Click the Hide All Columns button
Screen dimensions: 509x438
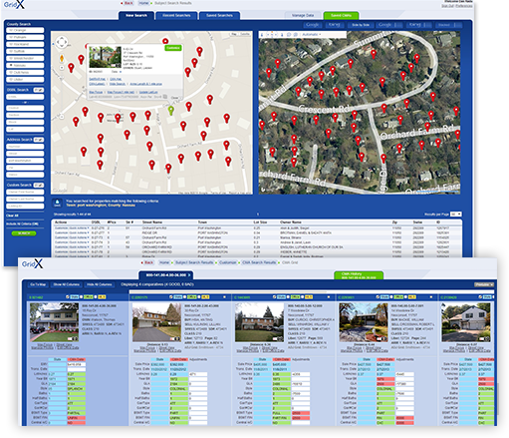(x=99, y=284)
